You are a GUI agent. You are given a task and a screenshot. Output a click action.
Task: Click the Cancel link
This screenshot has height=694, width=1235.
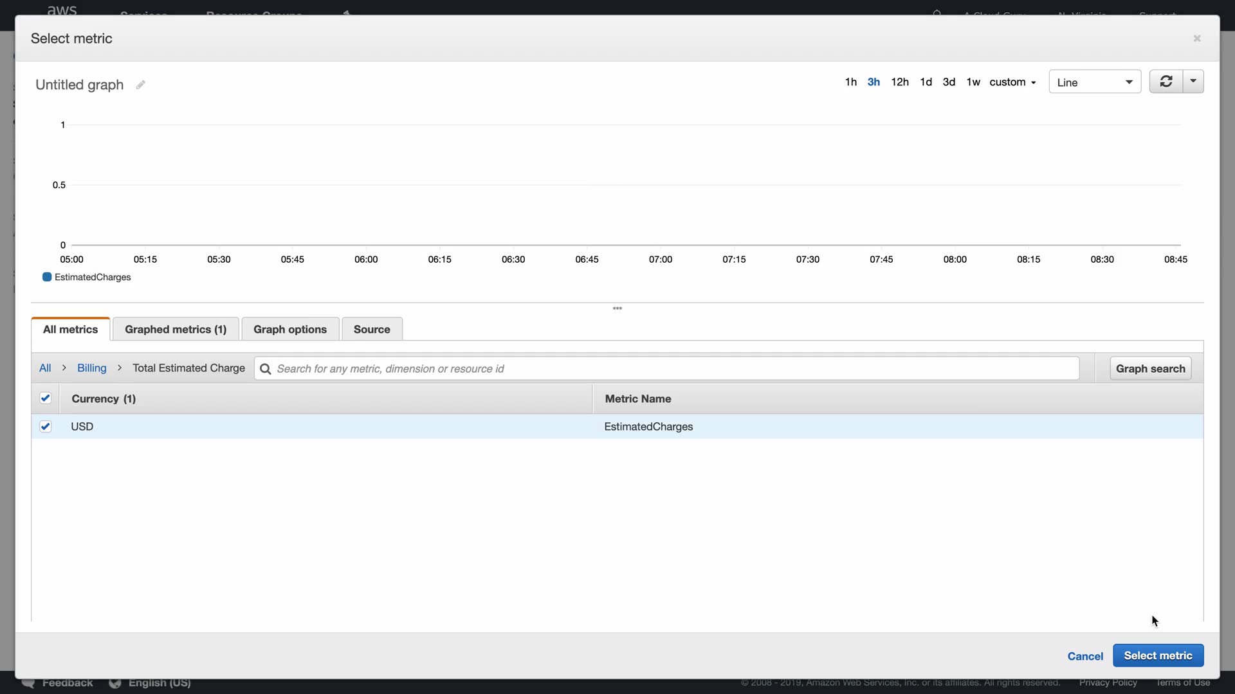pyautogui.click(x=1084, y=656)
